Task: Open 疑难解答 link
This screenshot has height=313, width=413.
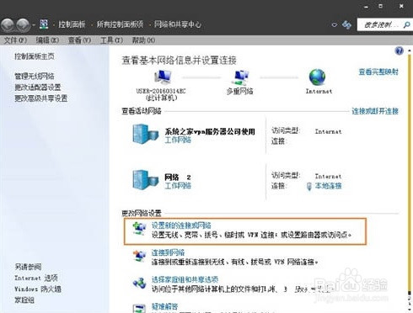Action: point(164,306)
